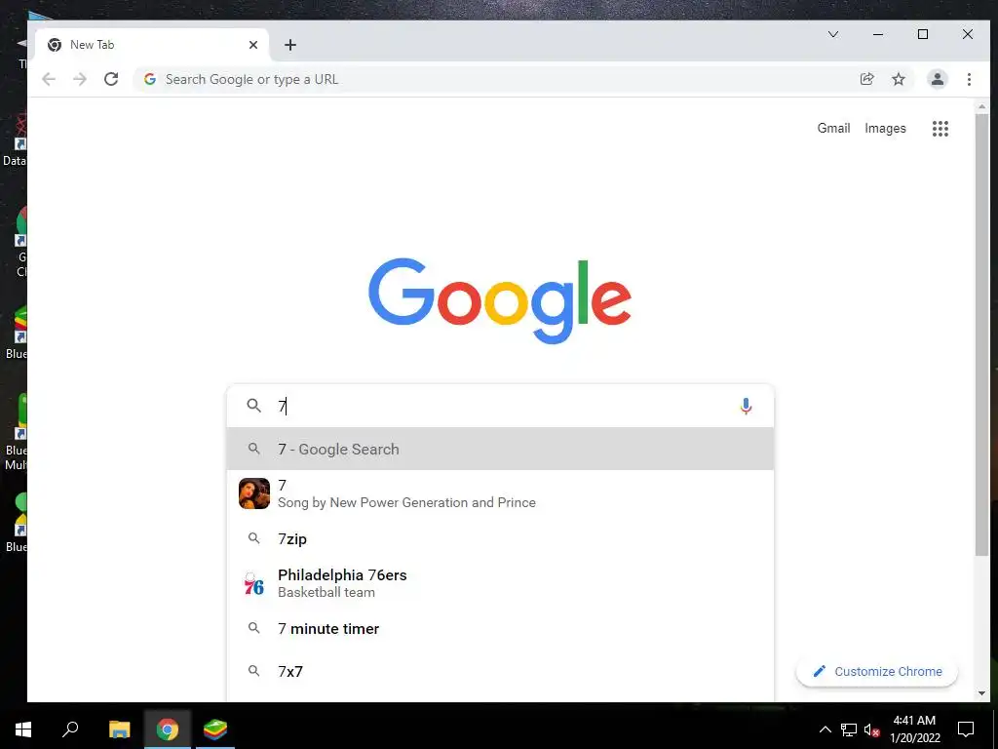
Task: Select the New Tab tab
Action: (x=153, y=45)
